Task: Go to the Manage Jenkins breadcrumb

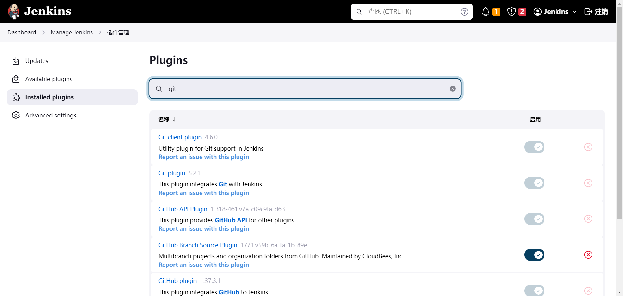Action: point(72,32)
